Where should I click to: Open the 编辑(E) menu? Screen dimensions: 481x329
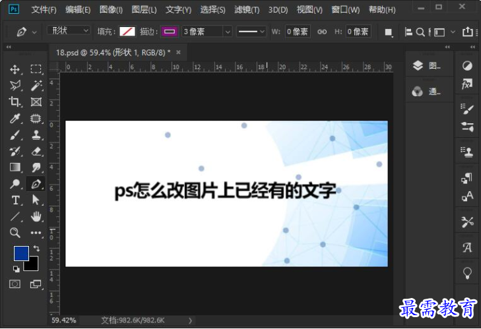[x=78, y=10]
